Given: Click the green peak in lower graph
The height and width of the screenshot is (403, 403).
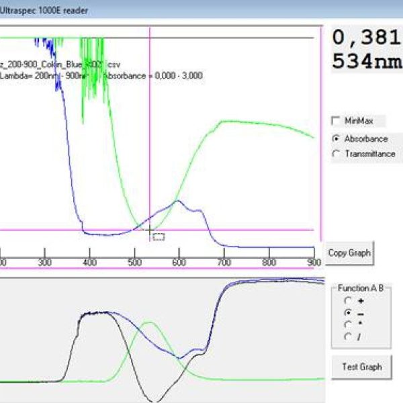Looking at the screenshot, I should click(149, 322).
